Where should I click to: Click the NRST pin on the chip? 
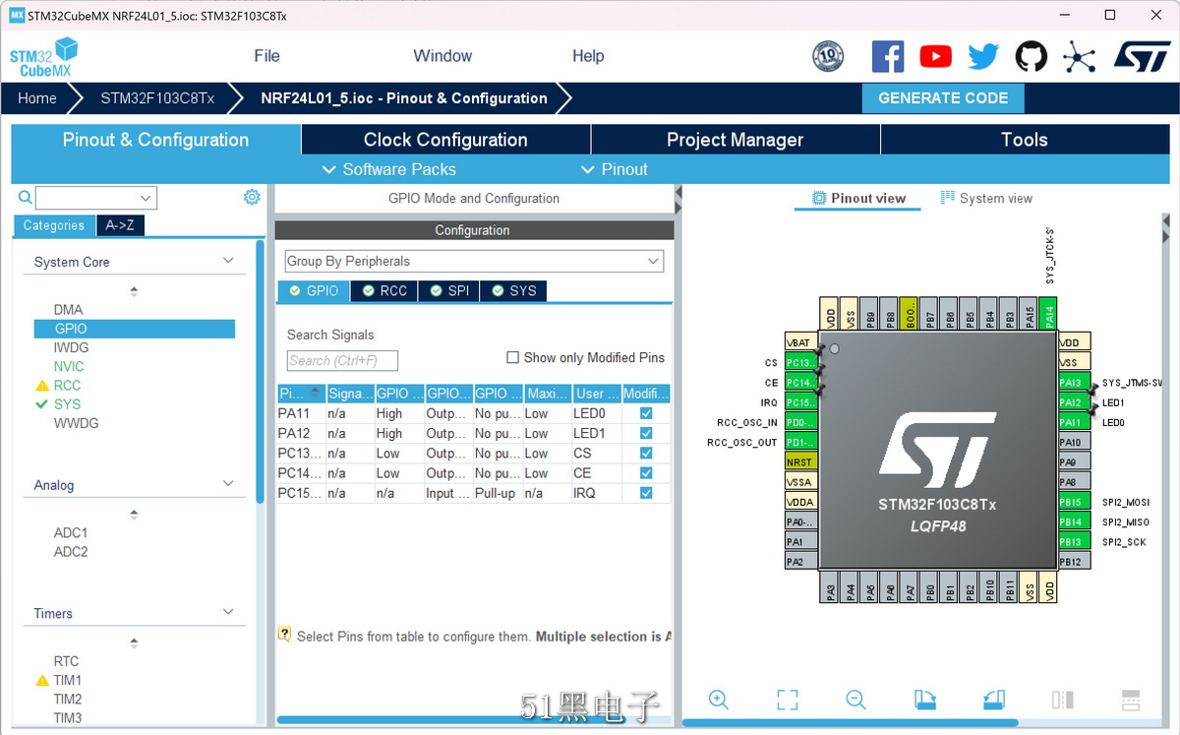[800, 461]
